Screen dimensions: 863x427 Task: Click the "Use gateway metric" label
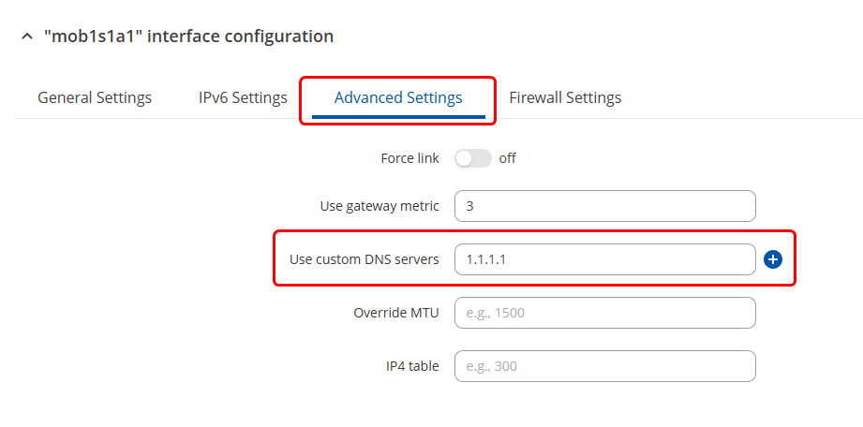pos(379,206)
